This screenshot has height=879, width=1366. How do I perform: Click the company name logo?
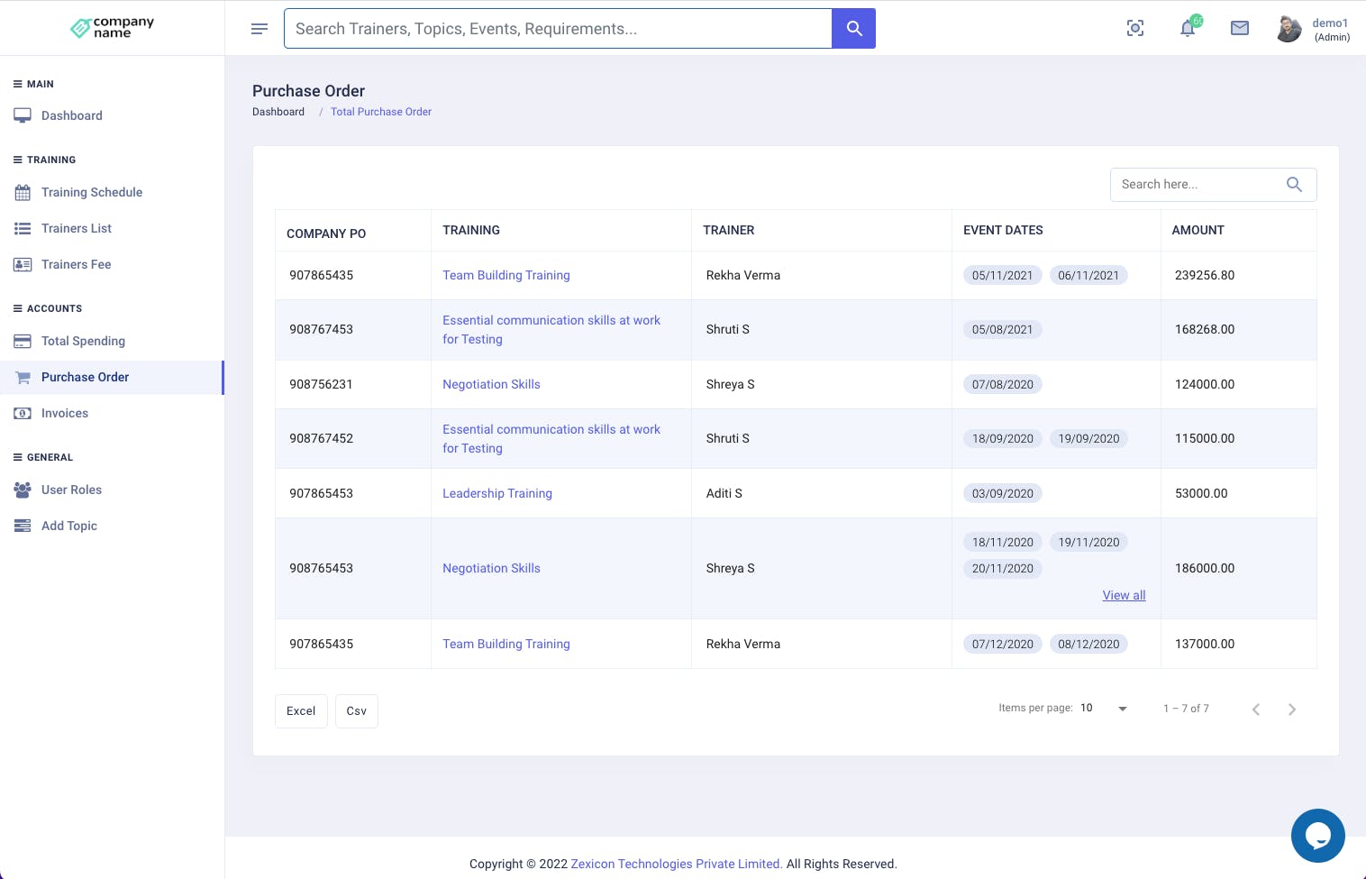(x=112, y=28)
